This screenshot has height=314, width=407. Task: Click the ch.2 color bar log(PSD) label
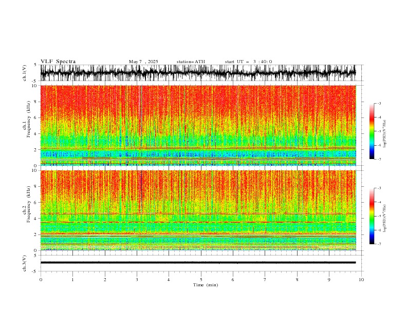click(385, 218)
